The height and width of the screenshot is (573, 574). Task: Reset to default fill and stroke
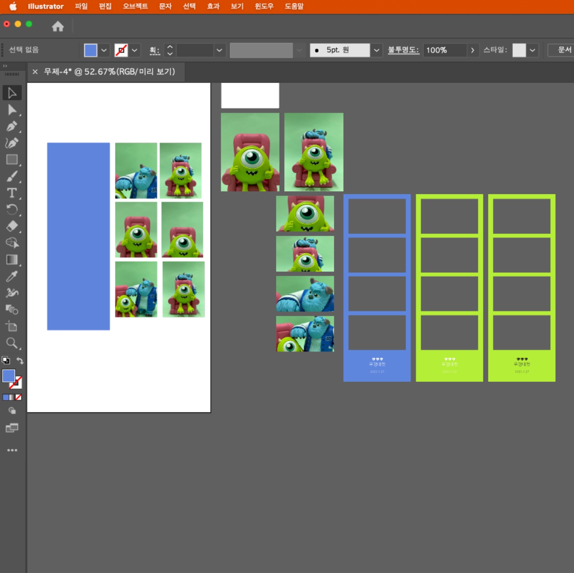tap(6, 361)
